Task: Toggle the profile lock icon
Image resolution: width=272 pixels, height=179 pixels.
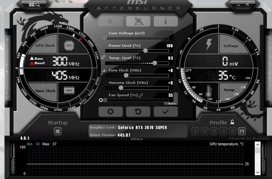Action: [232, 122]
